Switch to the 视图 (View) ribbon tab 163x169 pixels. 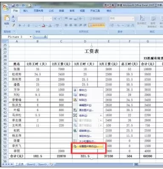(82, 11)
